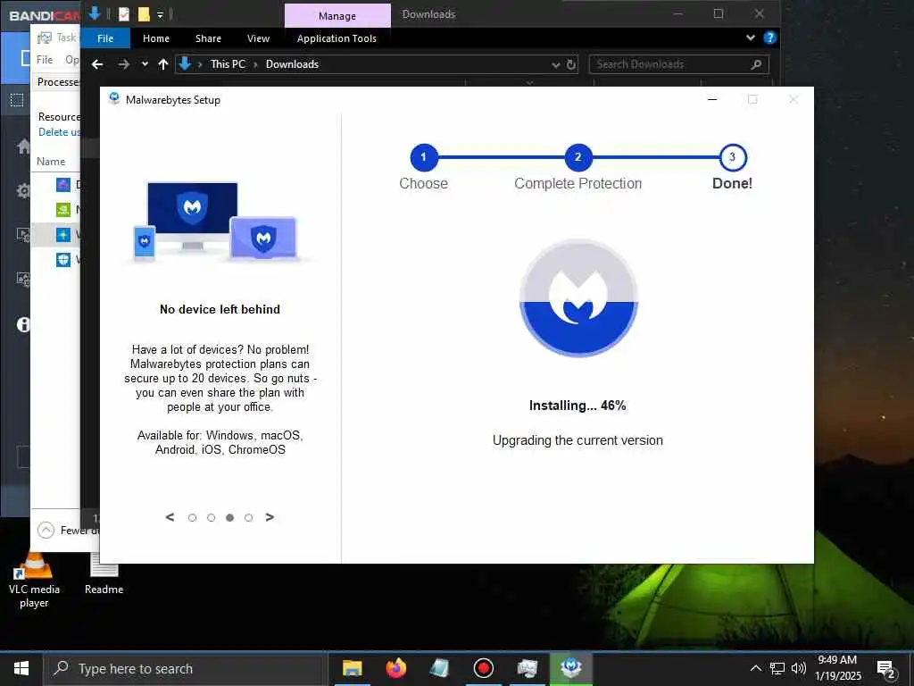
Task: Open the Windows Start menu
Action: click(21, 668)
